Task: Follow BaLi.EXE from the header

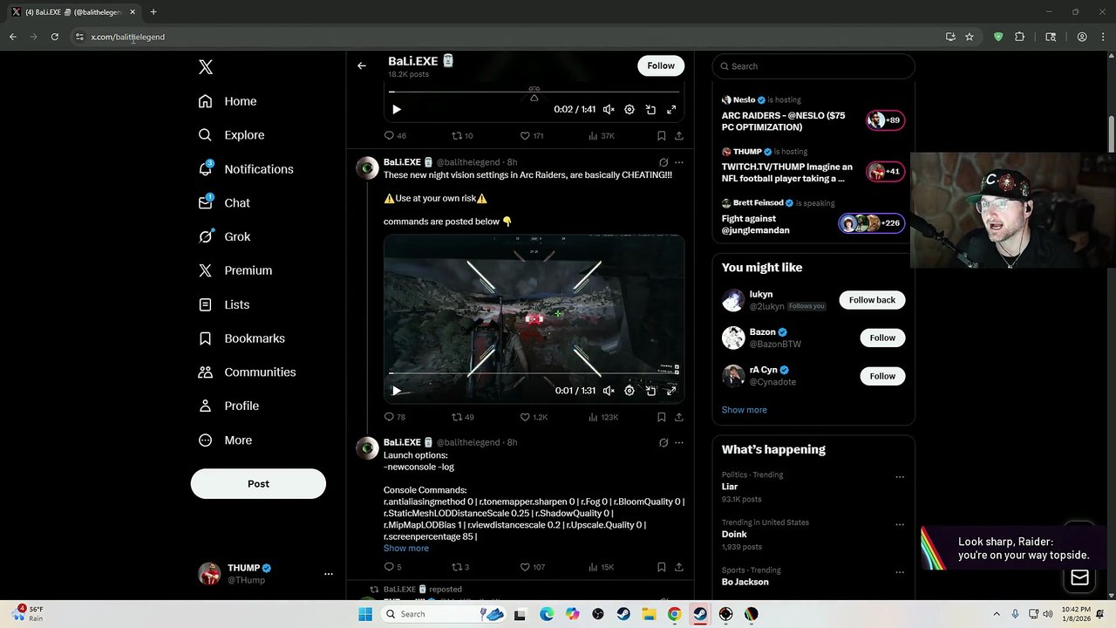Action: coord(661,65)
